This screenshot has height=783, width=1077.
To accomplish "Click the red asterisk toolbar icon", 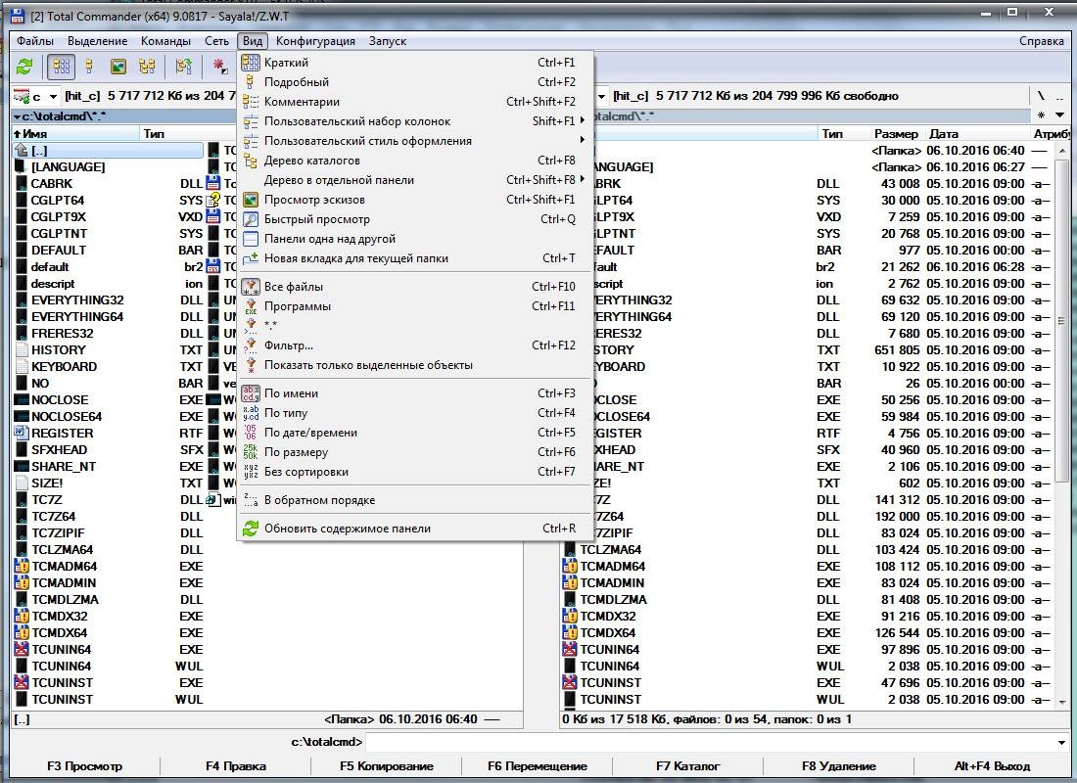I will coord(219,67).
